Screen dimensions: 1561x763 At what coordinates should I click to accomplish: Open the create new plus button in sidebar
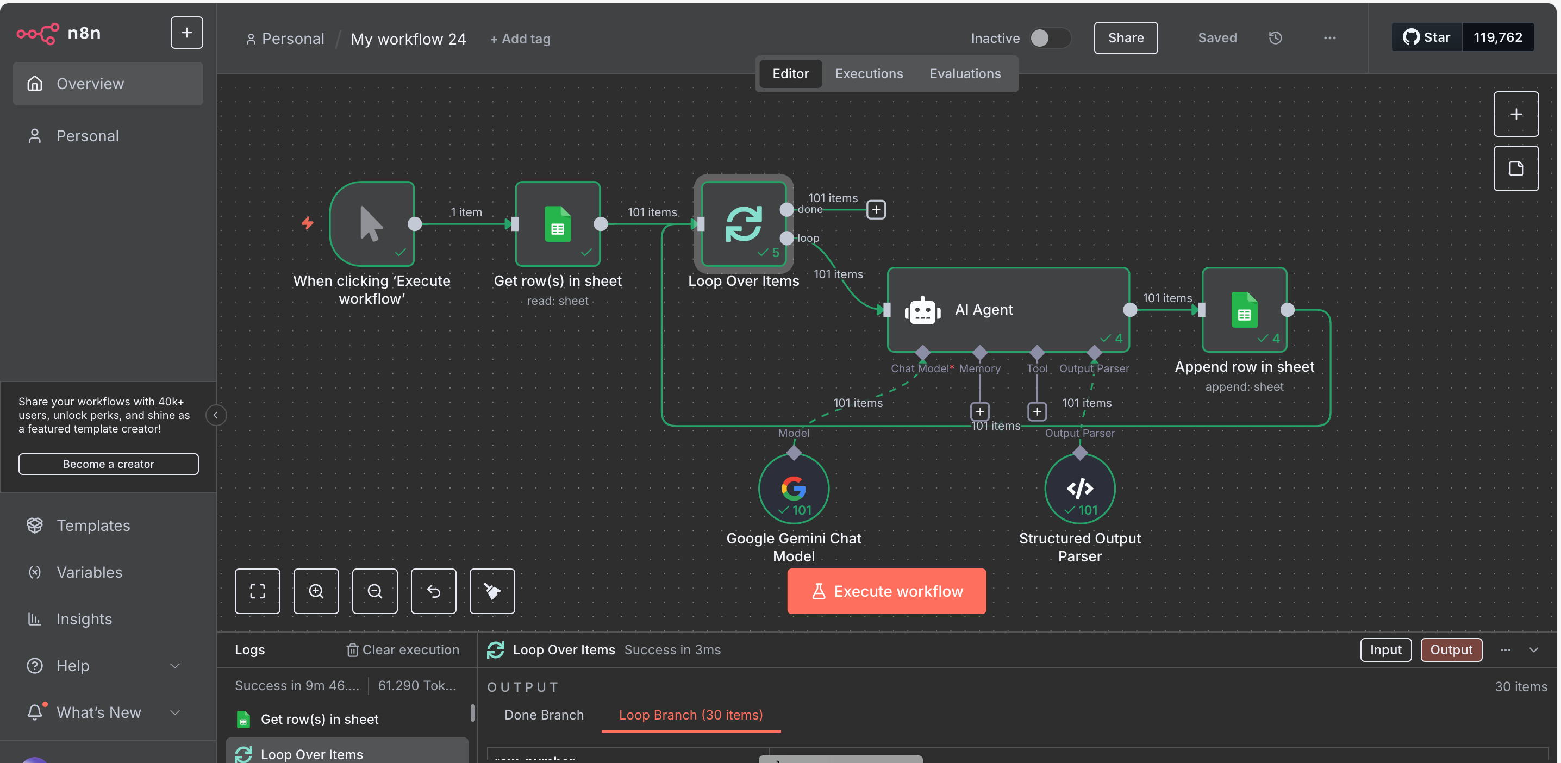coord(186,33)
